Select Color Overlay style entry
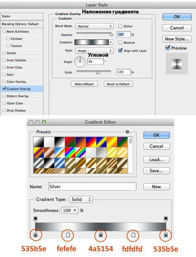 (x=22, y=82)
